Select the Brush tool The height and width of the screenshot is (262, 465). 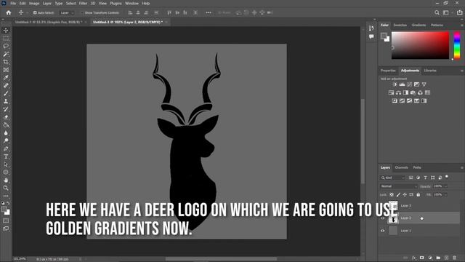pyautogui.click(x=6, y=93)
